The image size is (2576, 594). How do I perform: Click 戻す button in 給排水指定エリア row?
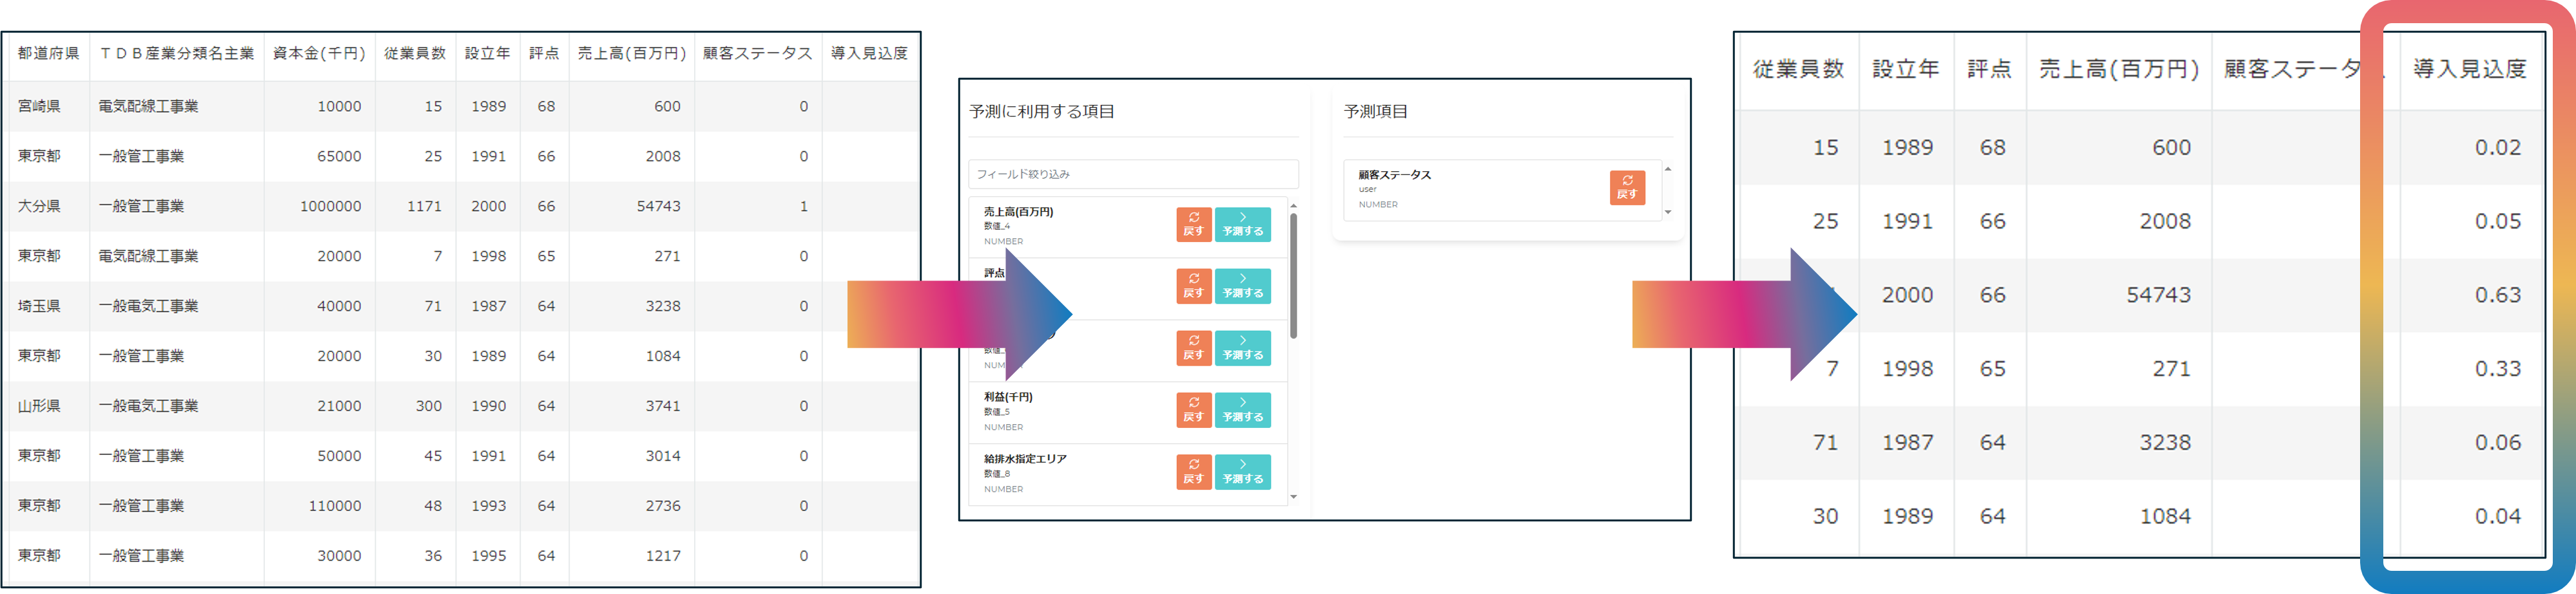[x=1193, y=472]
